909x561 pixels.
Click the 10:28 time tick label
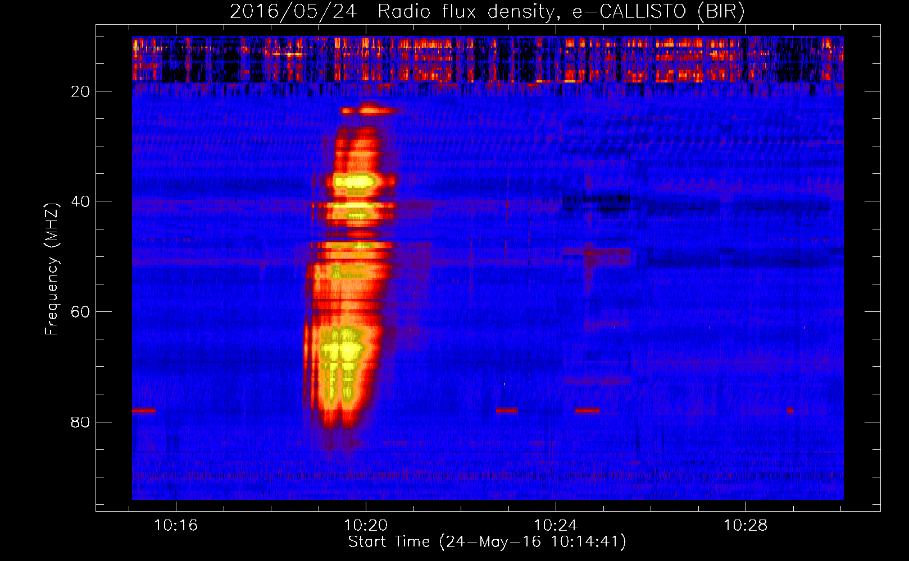746,526
